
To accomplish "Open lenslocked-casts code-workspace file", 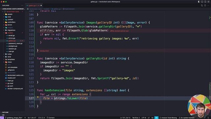I will 16,75.
